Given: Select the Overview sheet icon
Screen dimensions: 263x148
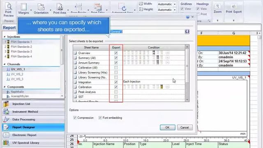Looking at the screenshot, I should point(75,53).
